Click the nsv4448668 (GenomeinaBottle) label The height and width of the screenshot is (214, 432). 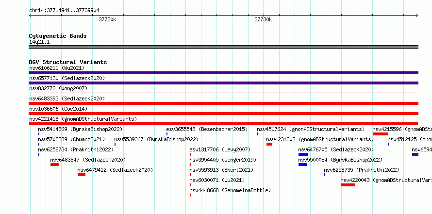click(x=231, y=190)
